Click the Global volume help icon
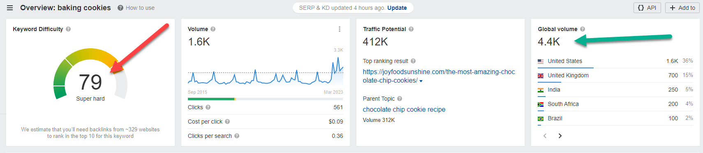Viewport: 703px width, 153px height. 583,29
